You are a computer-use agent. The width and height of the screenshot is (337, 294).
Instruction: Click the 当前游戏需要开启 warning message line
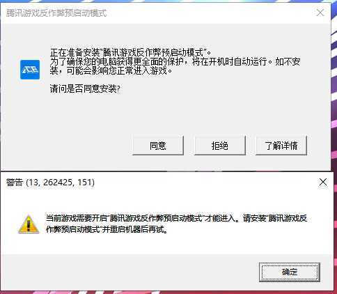pos(176,218)
